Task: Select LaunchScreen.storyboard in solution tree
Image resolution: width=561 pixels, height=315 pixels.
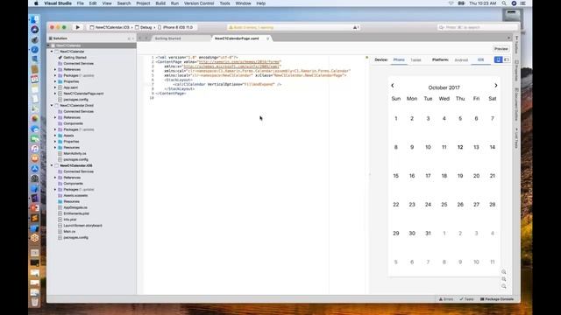Action: coord(82,226)
